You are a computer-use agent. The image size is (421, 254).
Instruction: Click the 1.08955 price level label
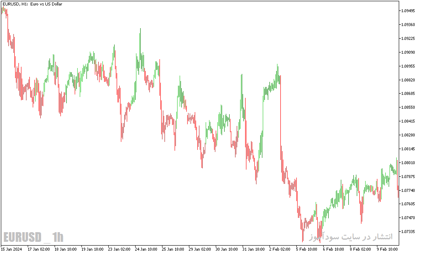point(408,66)
